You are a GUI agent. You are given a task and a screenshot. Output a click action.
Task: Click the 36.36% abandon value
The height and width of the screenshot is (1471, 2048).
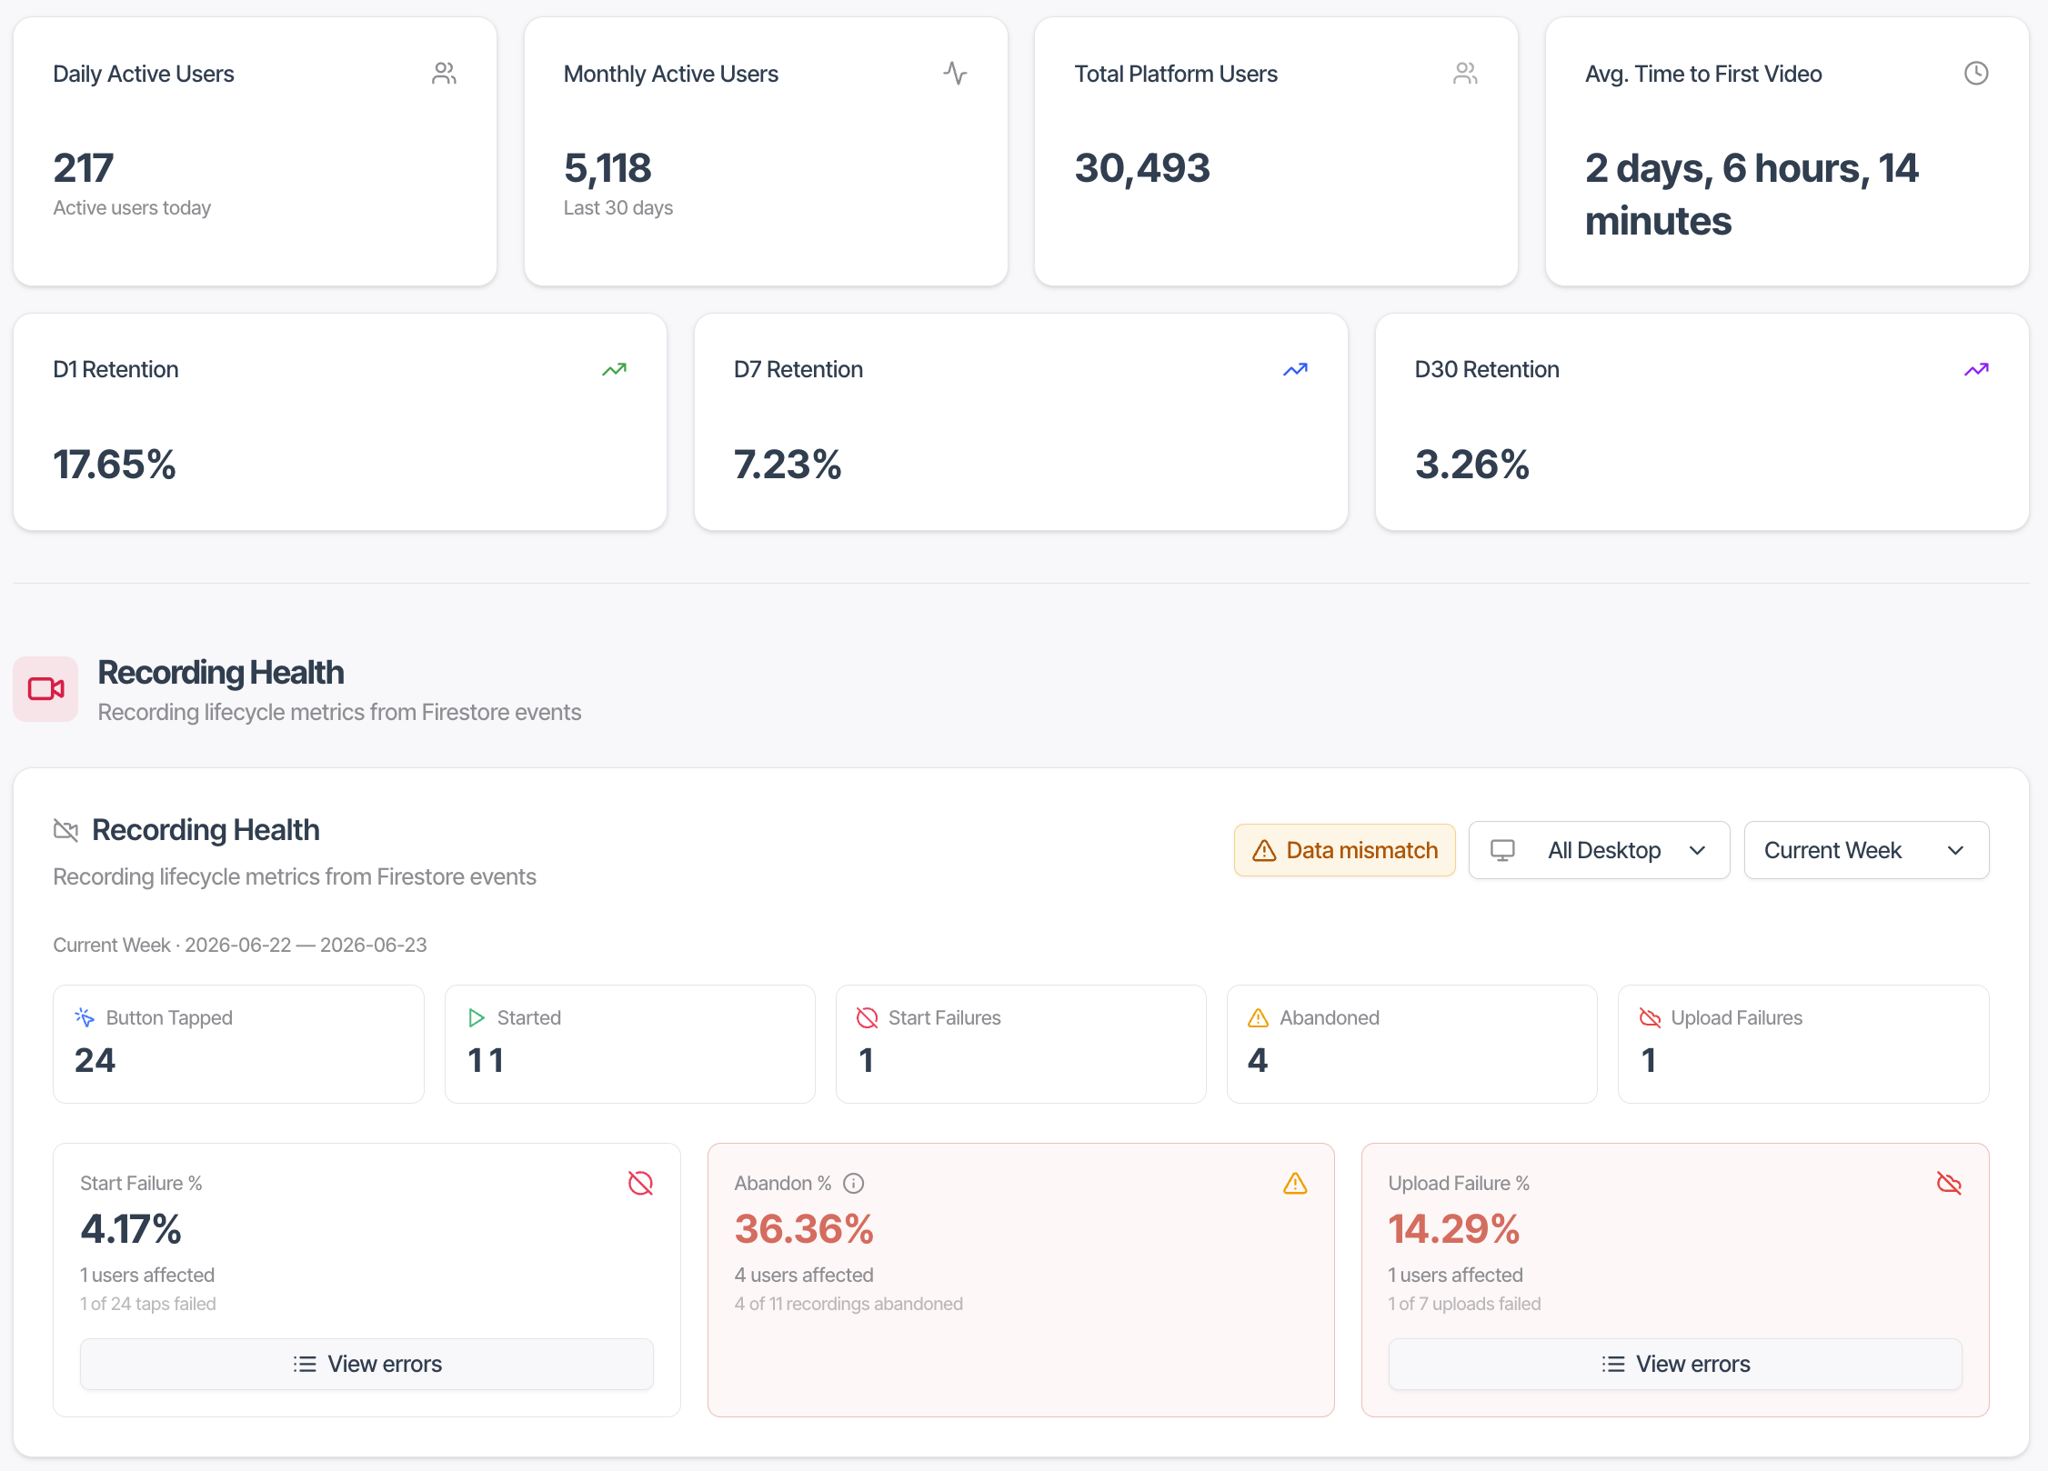pos(804,1229)
